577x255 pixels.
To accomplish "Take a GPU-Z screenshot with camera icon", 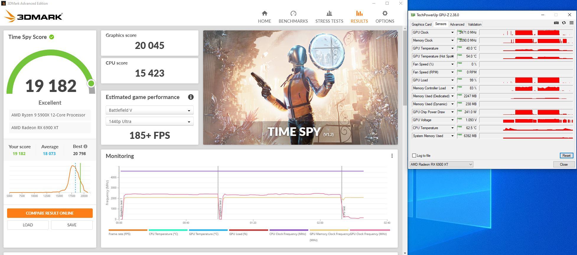I will [x=556, y=23].
